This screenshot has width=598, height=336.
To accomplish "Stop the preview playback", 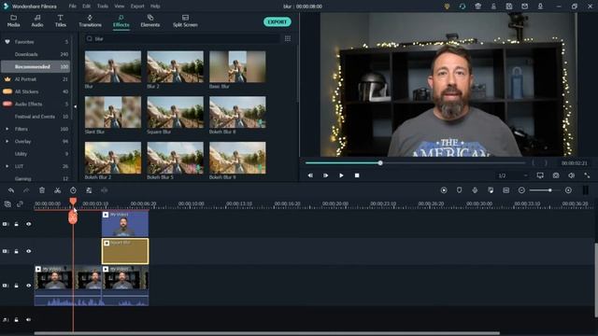I will point(357,175).
